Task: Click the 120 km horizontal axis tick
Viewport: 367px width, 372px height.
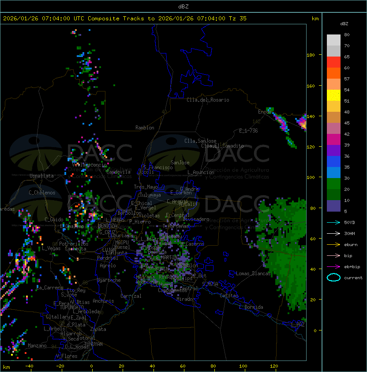Action: coord(274,366)
